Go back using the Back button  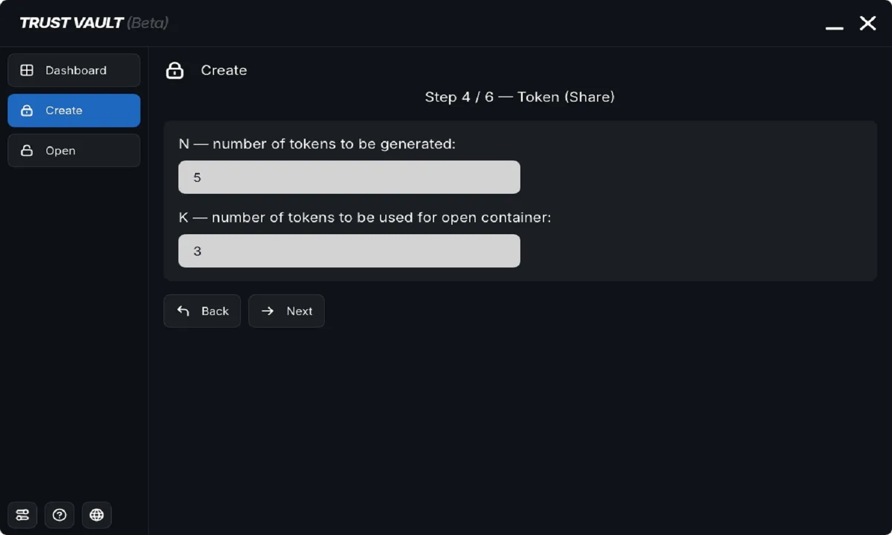click(x=202, y=311)
